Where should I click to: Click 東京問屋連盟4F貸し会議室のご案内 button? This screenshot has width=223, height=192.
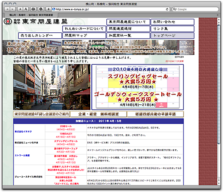pyautogui.click(x=42, y=114)
